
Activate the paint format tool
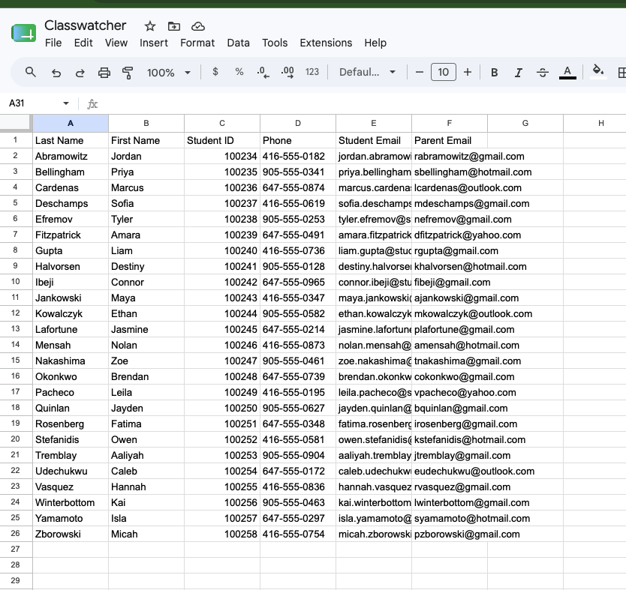pyautogui.click(x=128, y=73)
